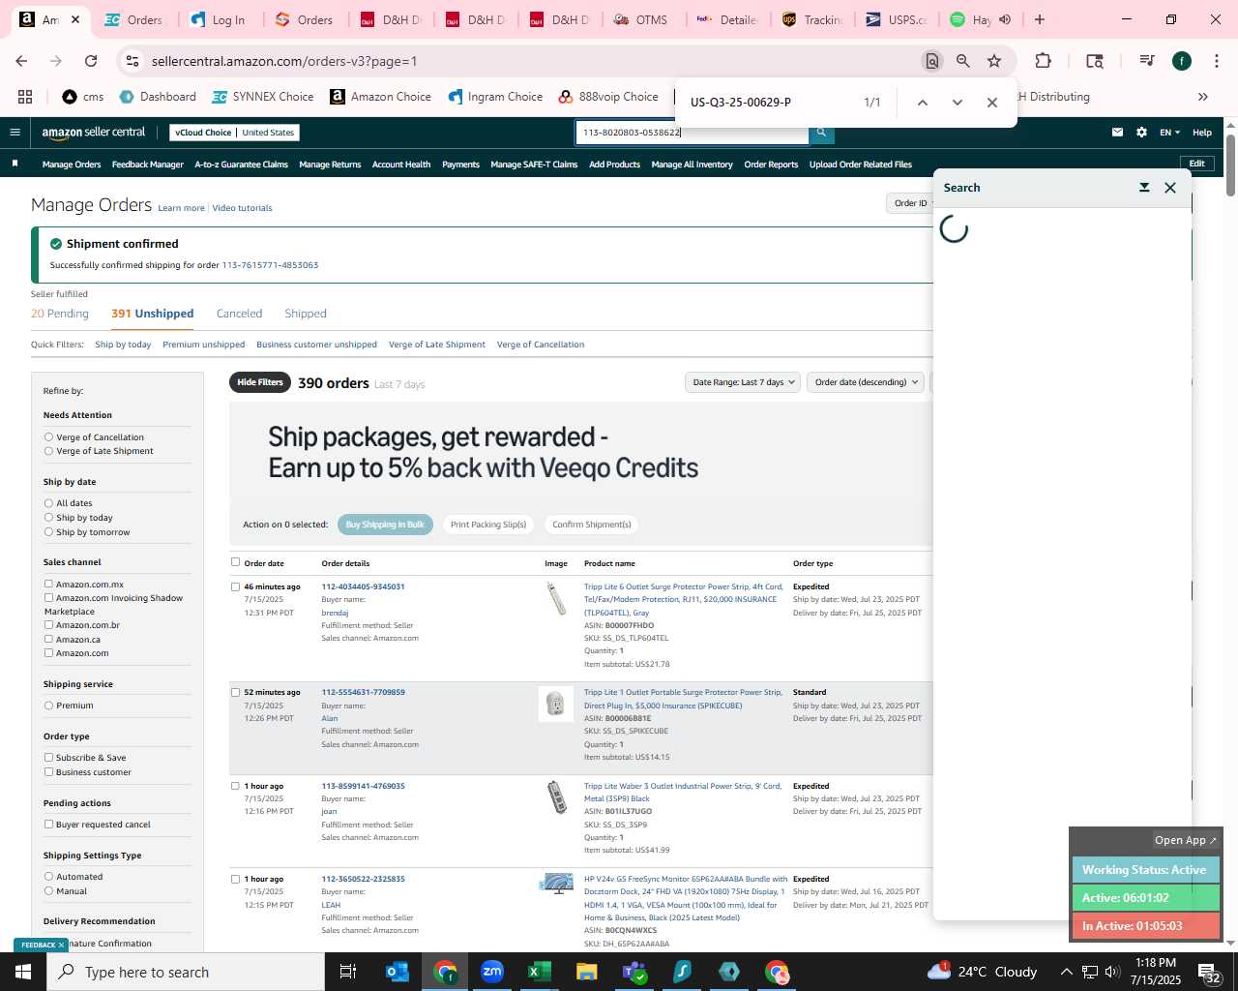Go to next find-in-page match

coord(958,103)
